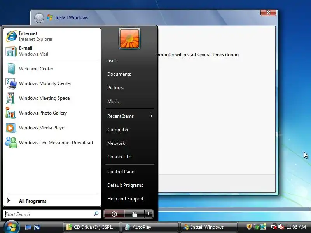The height and width of the screenshot is (233, 311).
Task: Open Default Programs
Action: point(125,185)
